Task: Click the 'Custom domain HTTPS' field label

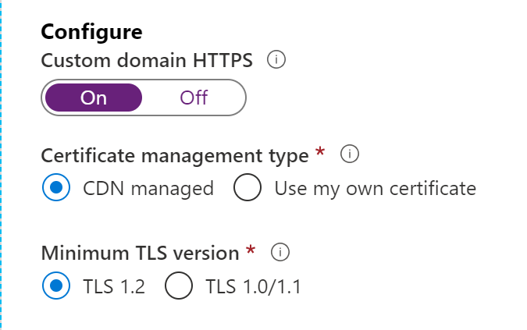Action: [147, 60]
